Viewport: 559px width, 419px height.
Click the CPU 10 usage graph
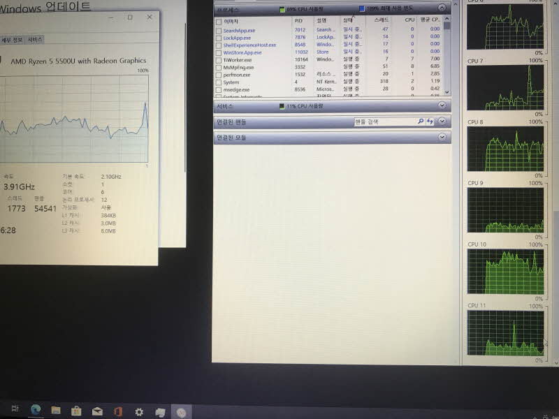tap(505, 272)
